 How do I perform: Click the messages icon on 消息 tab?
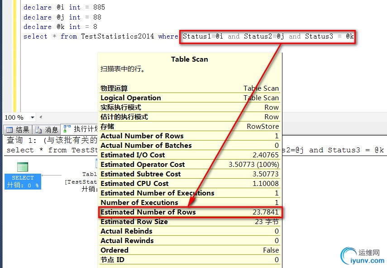click(x=38, y=130)
